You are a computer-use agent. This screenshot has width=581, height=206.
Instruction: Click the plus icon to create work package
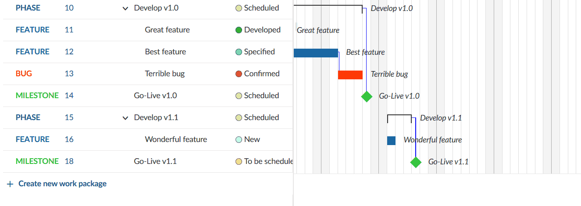pyautogui.click(x=10, y=184)
